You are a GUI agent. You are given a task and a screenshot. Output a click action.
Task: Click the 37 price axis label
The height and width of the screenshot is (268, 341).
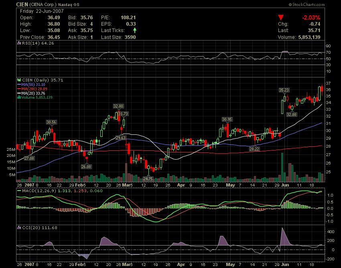pos(329,83)
